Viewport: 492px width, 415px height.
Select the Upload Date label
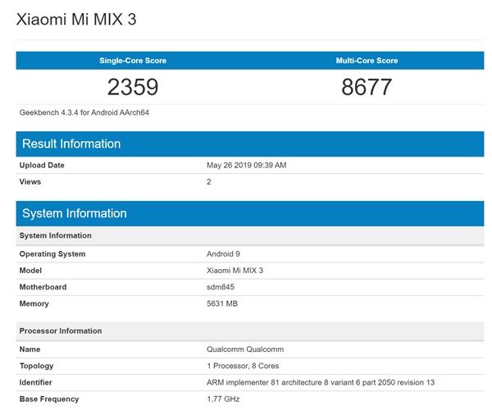coord(42,165)
